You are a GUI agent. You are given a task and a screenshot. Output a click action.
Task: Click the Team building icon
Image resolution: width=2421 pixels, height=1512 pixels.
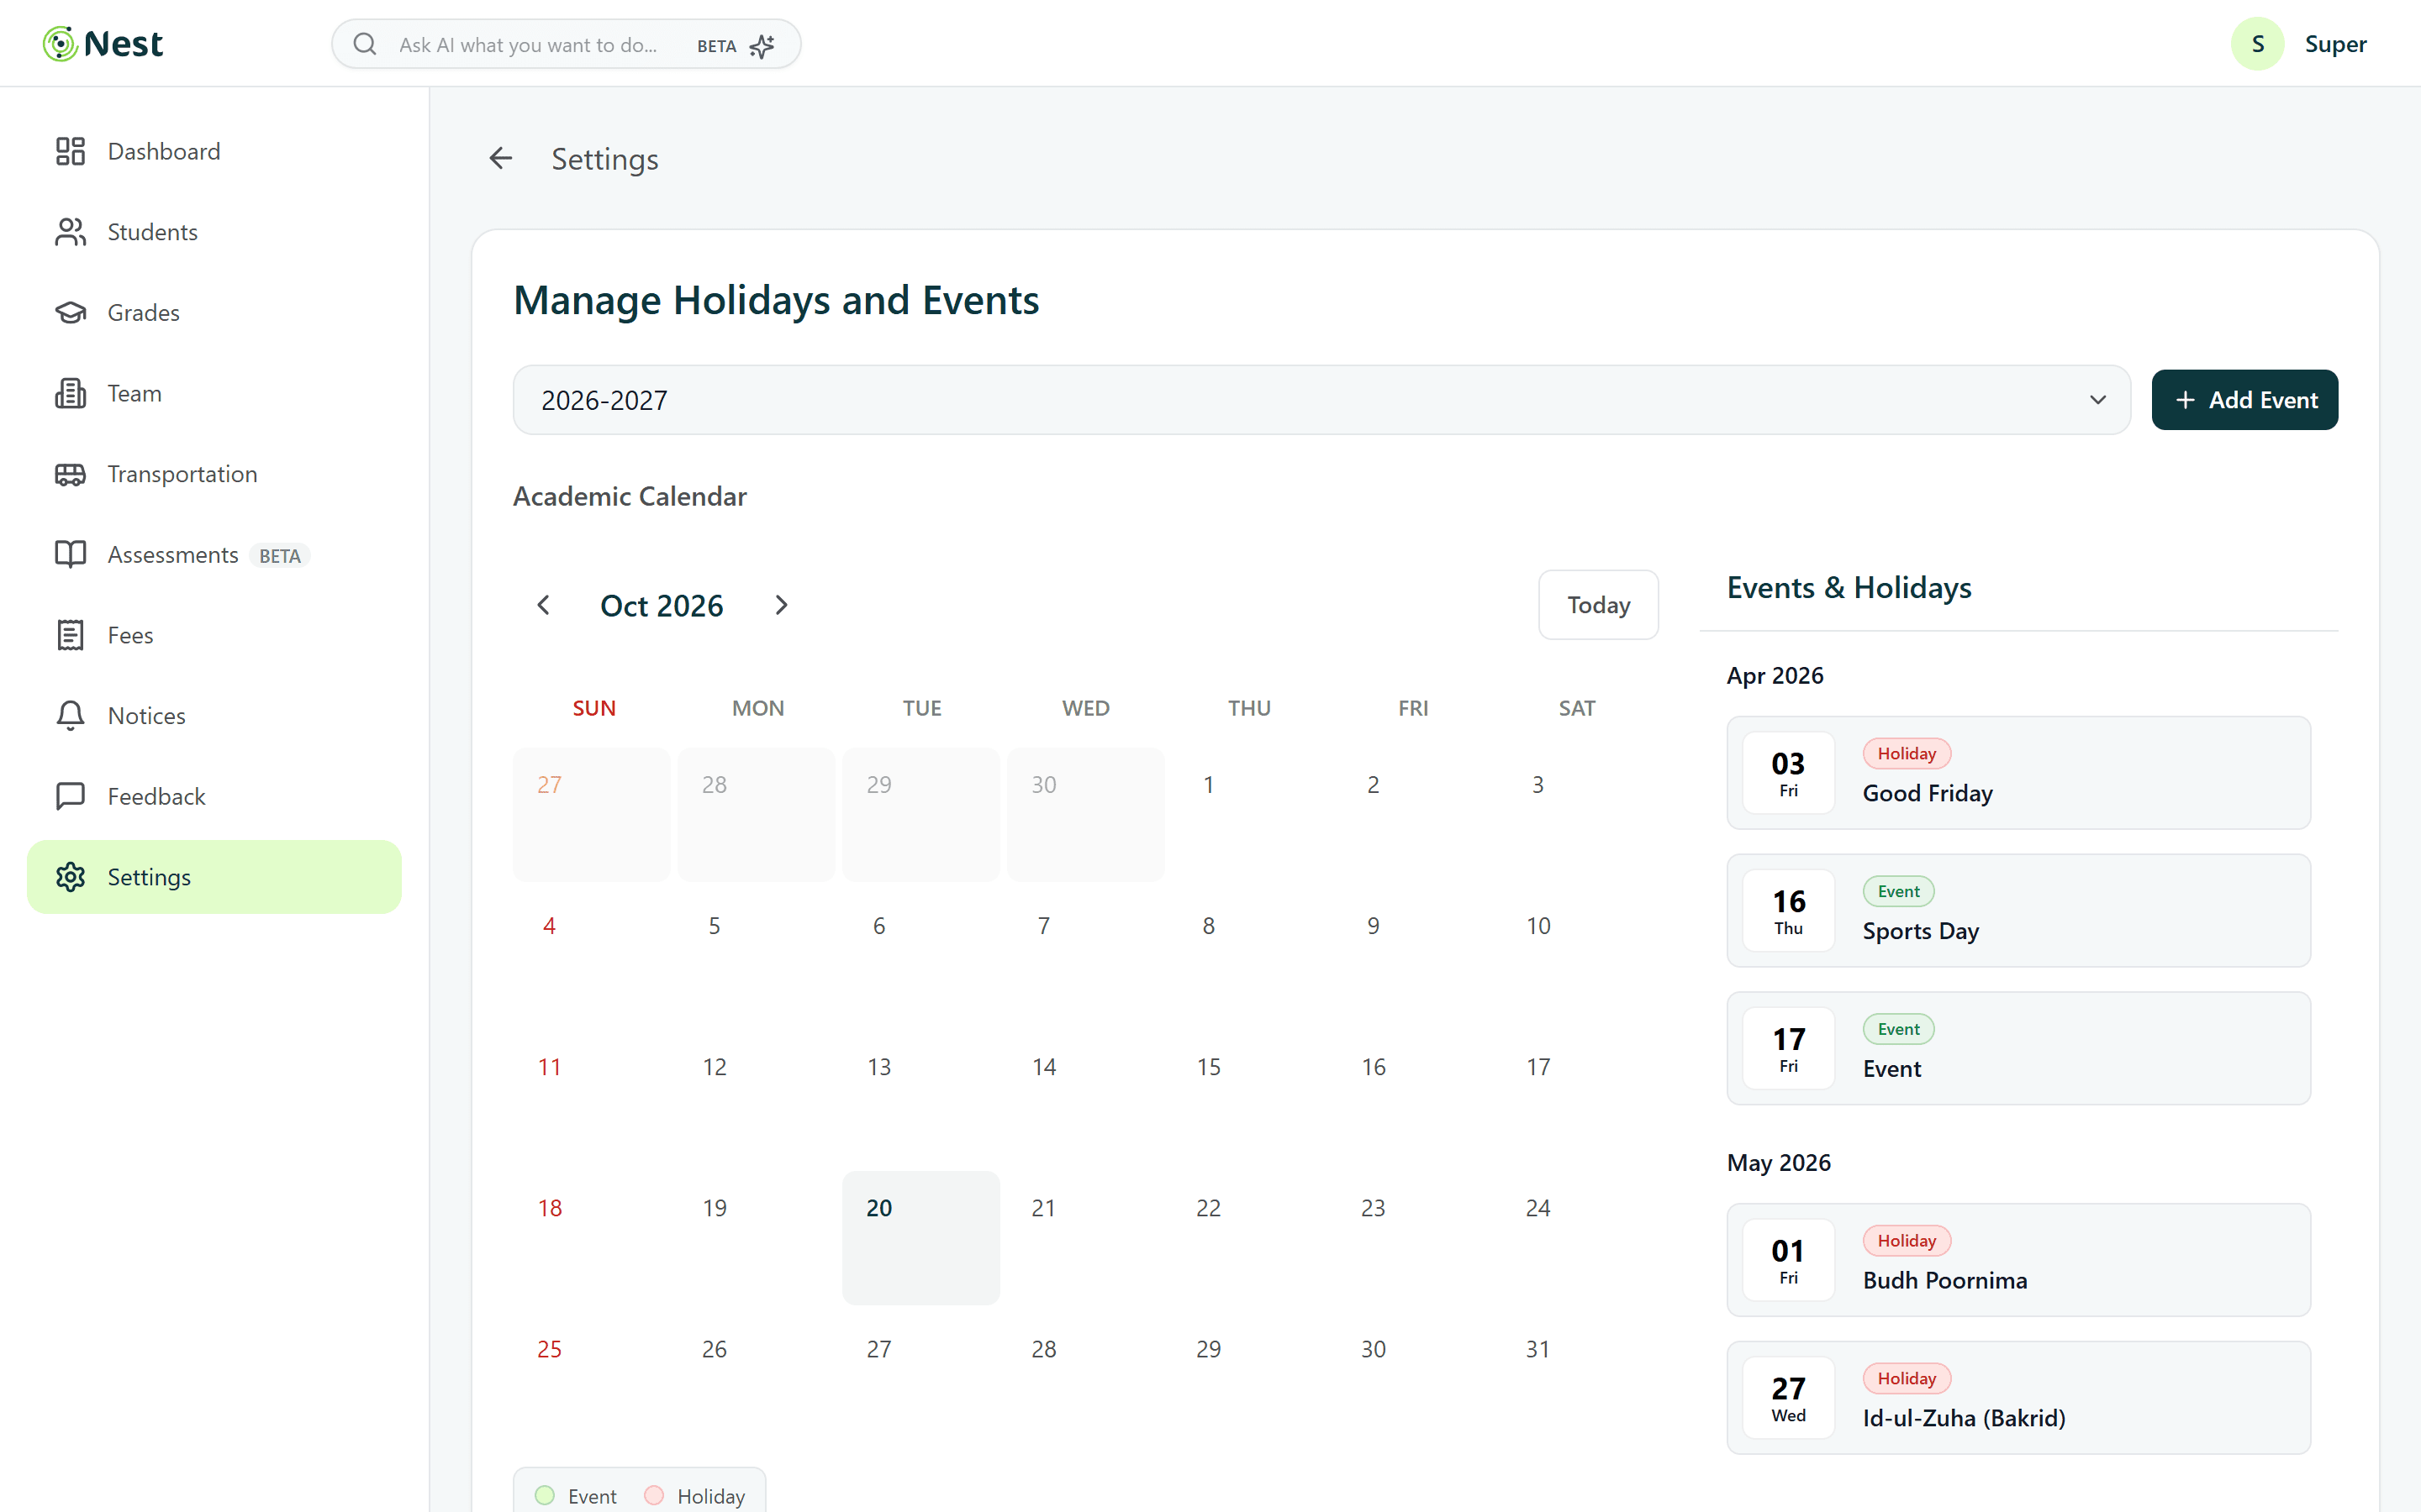point(70,393)
